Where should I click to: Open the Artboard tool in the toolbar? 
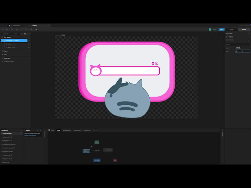(x=12, y=29)
